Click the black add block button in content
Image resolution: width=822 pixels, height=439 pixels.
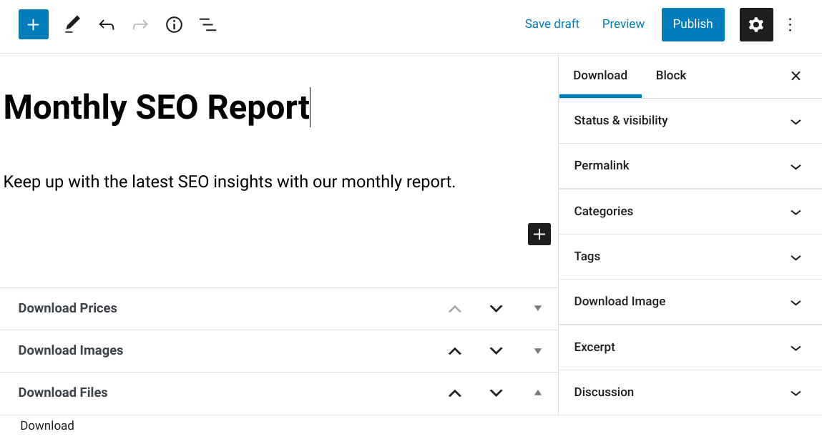click(539, 234)
